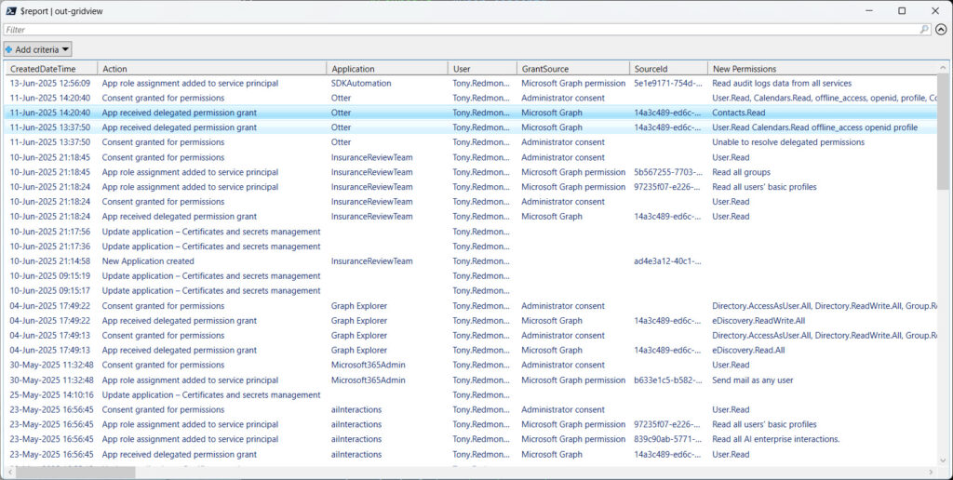Click 'Unable to resolve delegated permissions' cell
Viewport: 953px width, 480px height.
tap(788, 142)
